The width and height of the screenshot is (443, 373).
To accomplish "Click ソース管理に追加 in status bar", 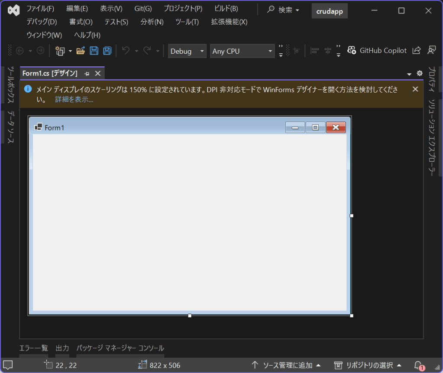I will point(286,365).
